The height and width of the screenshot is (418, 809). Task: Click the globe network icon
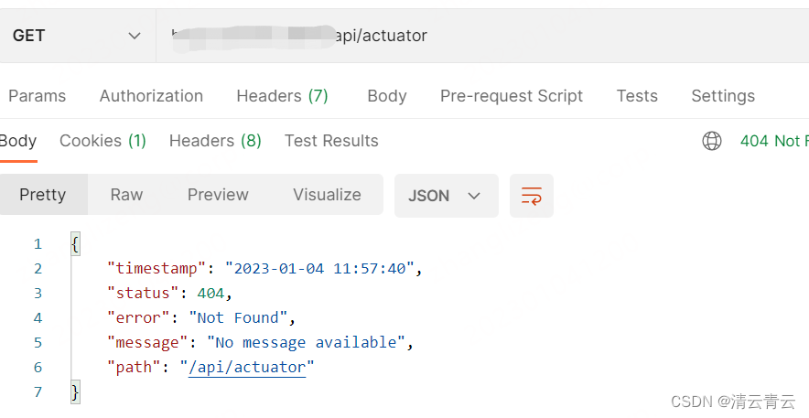click(x=711, y=141)
